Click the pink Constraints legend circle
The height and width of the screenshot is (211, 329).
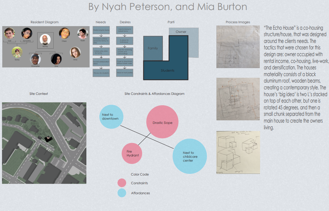point(122,183)
